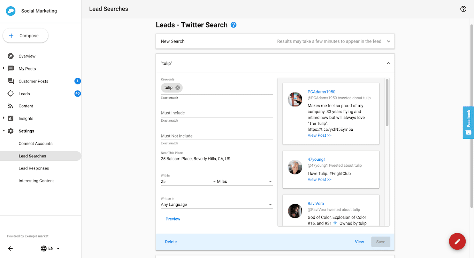Click the back arrow in sidebar footer
The image size is (474, 258).
point(10,249)
